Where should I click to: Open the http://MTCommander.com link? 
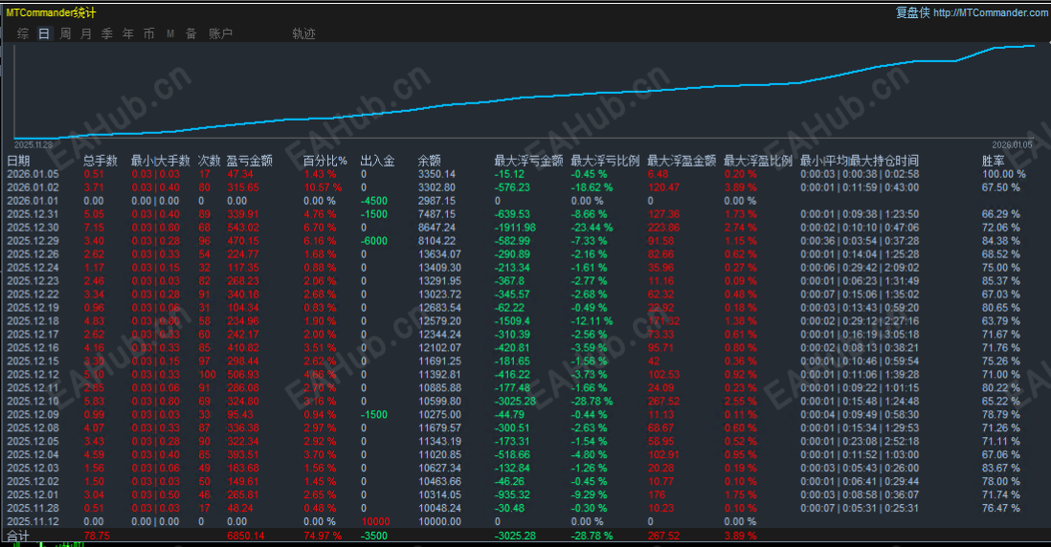[990, 12]
